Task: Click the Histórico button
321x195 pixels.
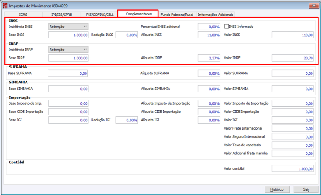Action: 277,189
